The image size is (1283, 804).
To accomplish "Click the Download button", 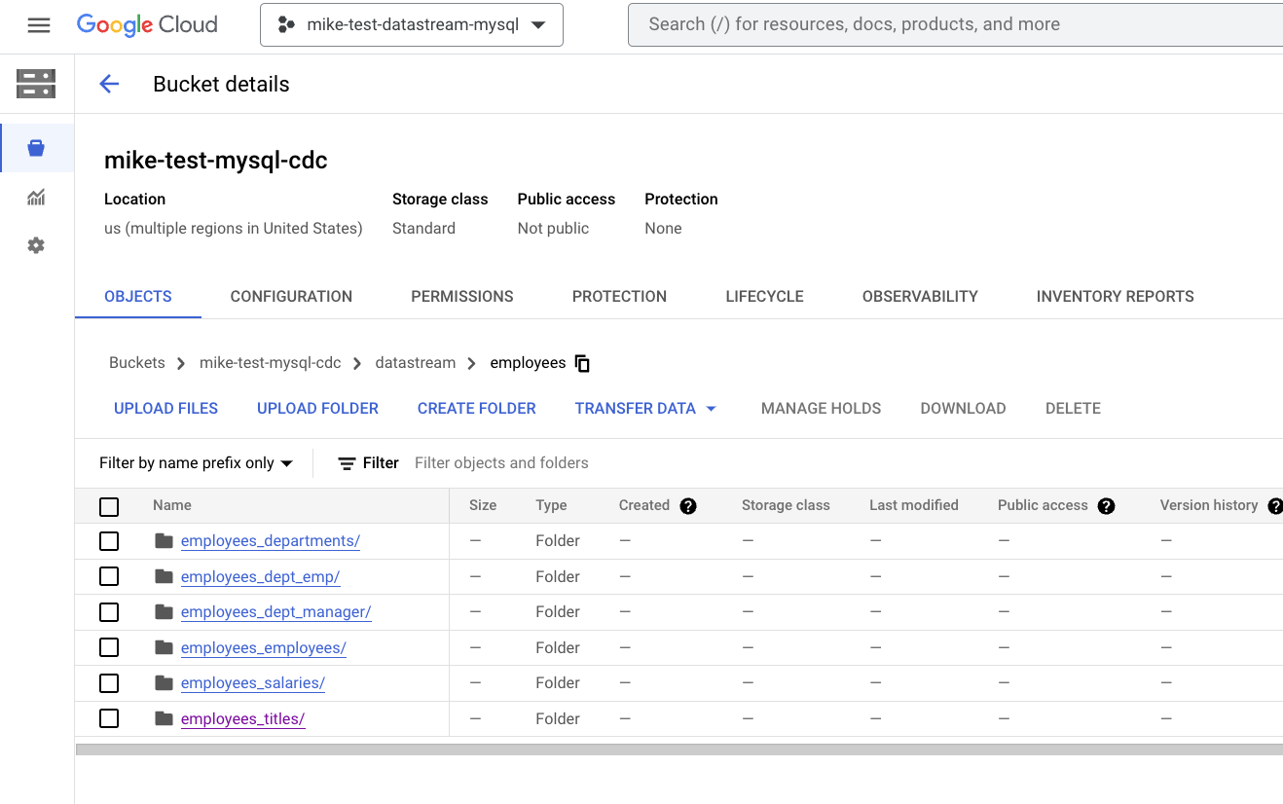I will (x=964, y=409).
